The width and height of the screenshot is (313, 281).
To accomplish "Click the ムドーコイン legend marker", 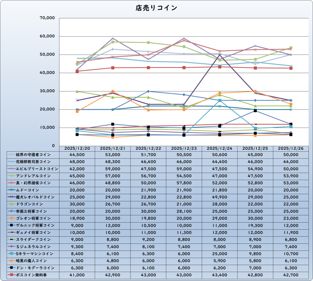I will 11,190.
